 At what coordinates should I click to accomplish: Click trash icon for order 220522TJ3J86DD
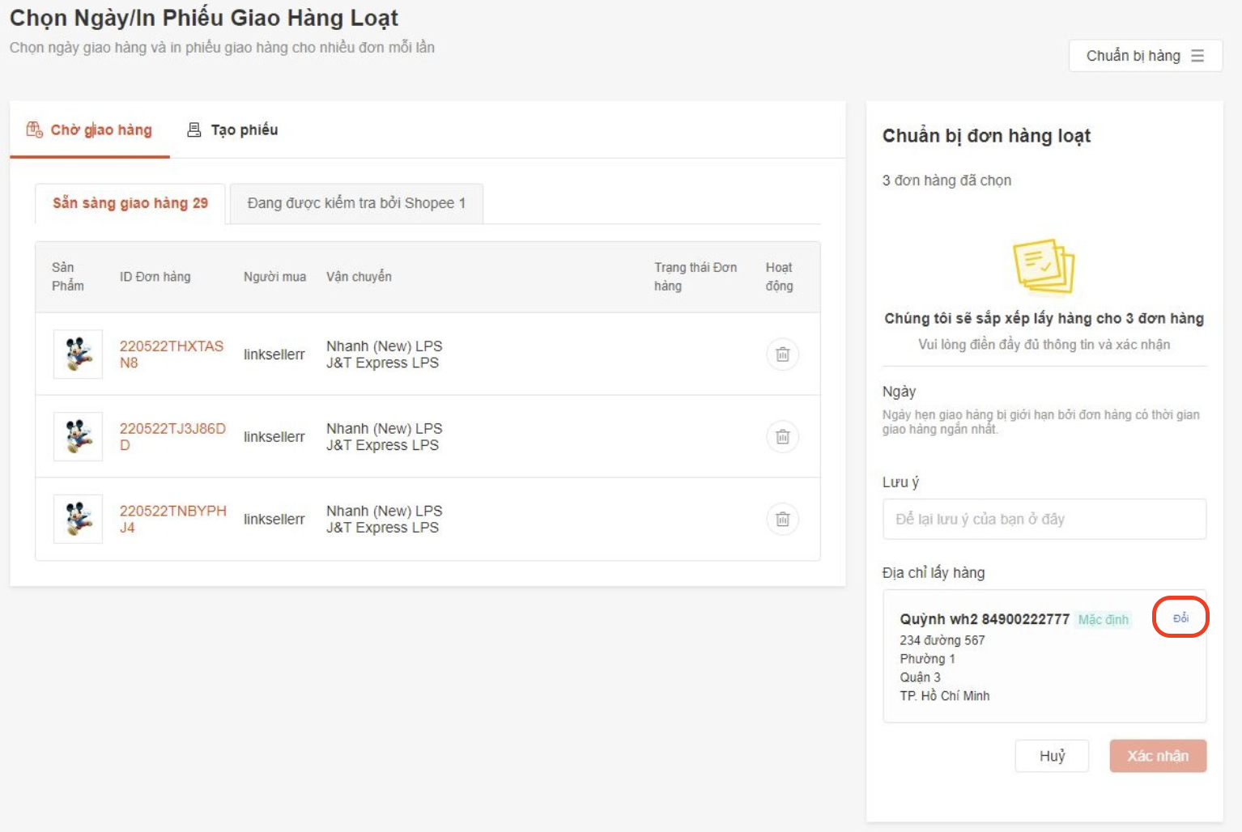click(782, 437)
